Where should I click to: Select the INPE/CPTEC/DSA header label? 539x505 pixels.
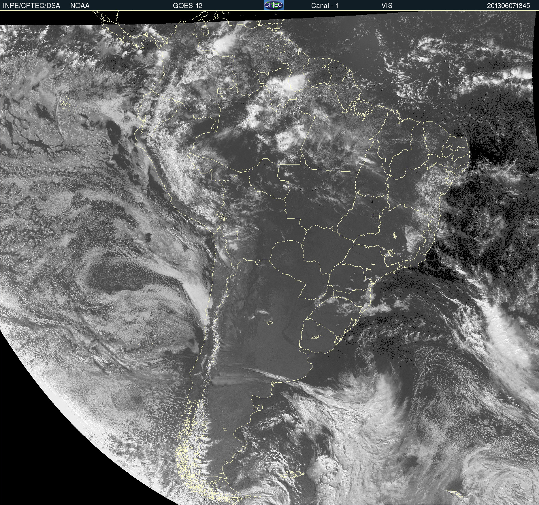[31, 6]
